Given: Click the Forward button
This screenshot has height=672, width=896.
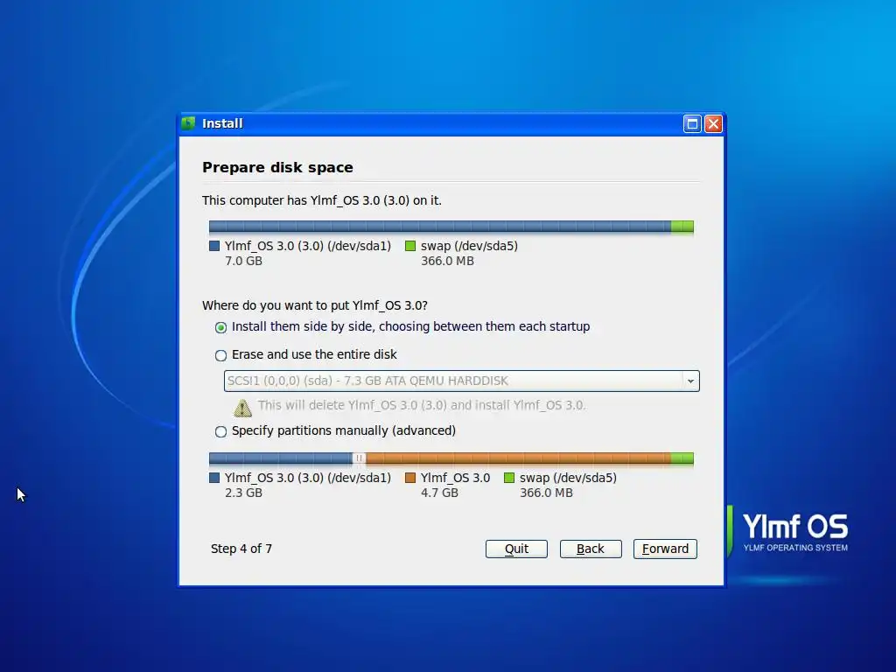Looking at the screenshot, I should [665, 549].
